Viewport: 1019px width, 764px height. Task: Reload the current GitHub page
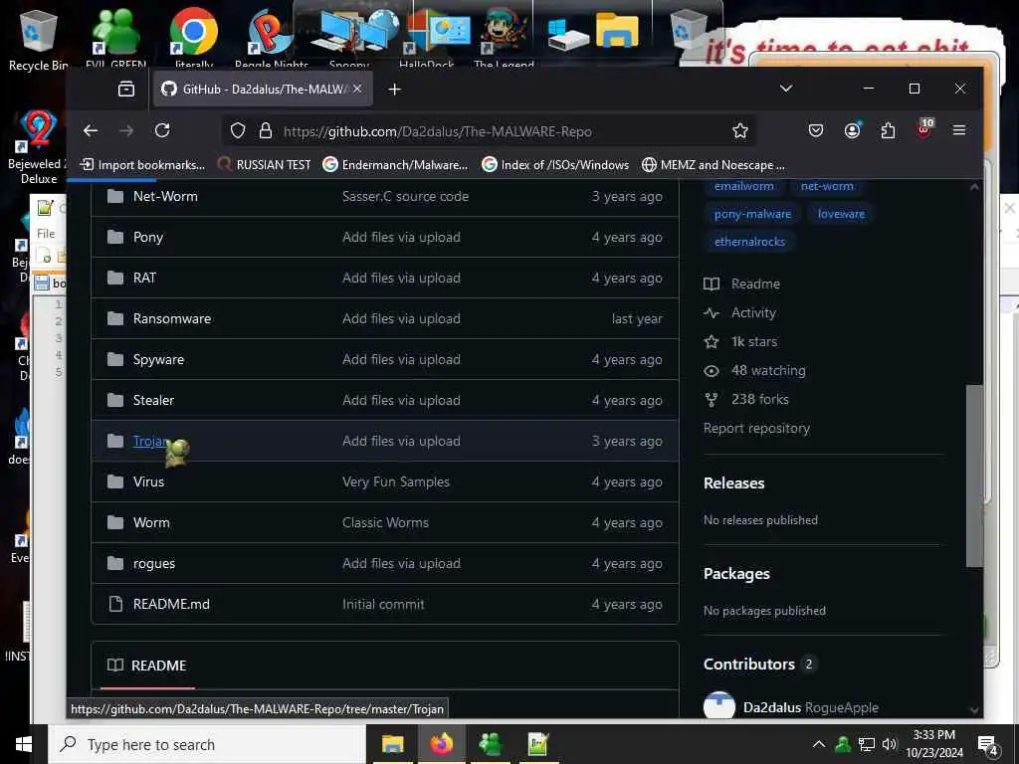click(x=162, y=130)
